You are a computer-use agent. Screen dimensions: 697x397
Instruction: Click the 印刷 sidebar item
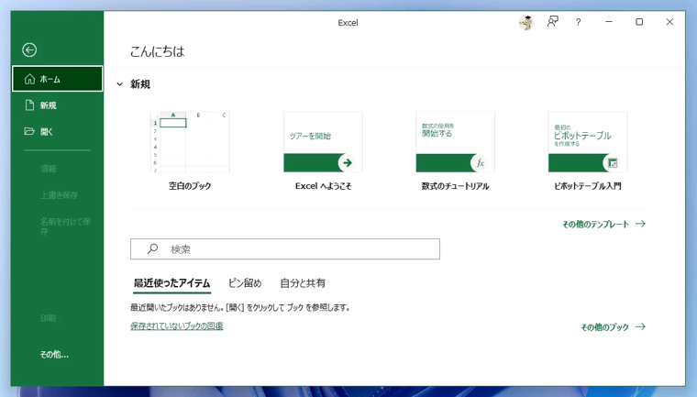click(49, 318)
